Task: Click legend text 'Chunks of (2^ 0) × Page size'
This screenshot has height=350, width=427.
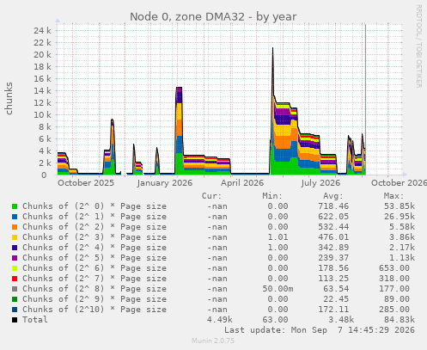Action: pos(95,206)
